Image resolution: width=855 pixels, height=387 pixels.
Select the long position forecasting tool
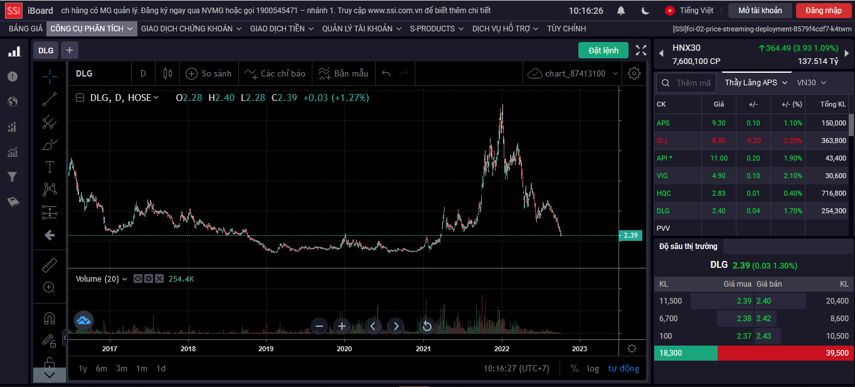[50, 213]
